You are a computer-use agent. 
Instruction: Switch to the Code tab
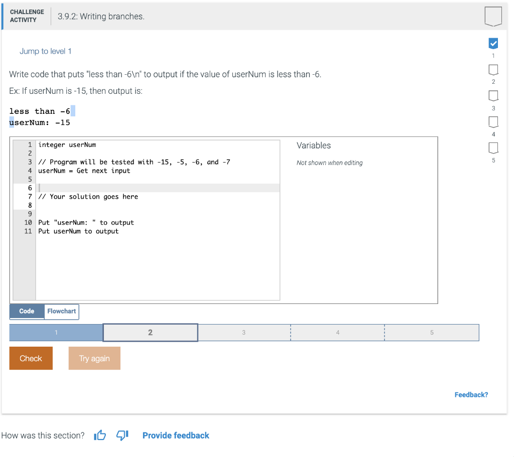click(26, 311)
